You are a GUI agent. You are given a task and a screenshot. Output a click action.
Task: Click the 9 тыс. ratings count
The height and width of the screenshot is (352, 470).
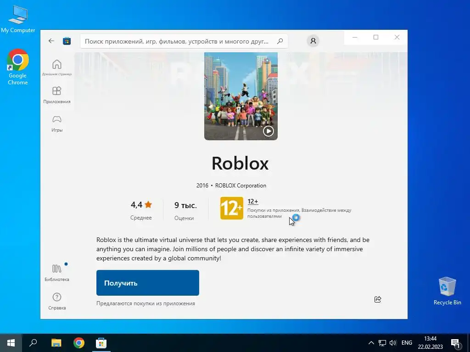185,205
